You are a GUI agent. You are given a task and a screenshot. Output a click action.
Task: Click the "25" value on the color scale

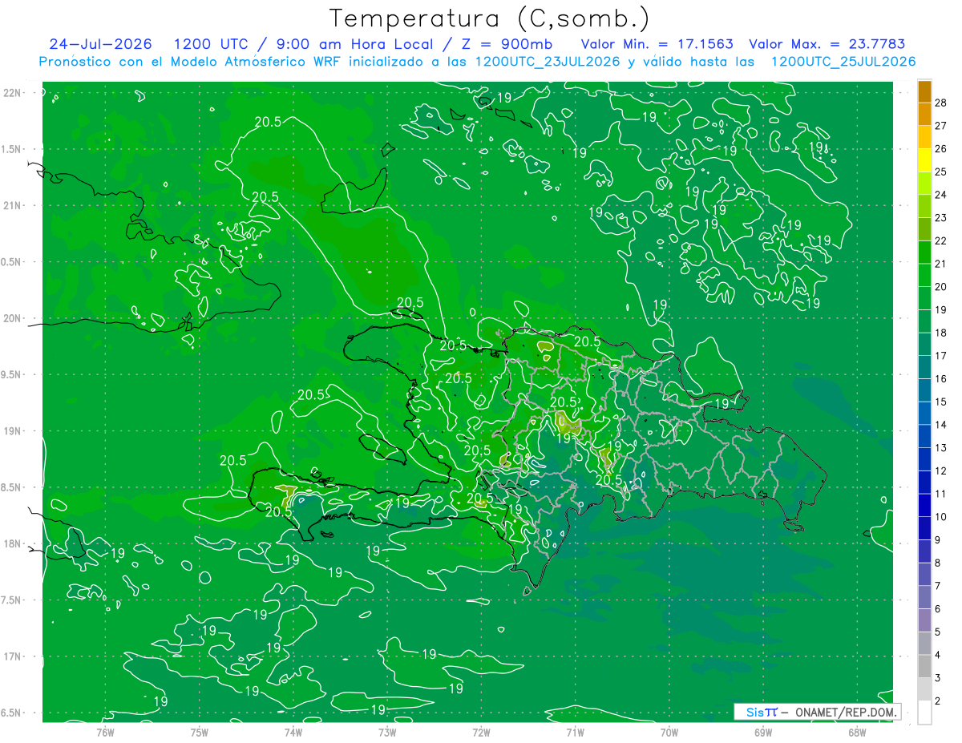(941, 171)
